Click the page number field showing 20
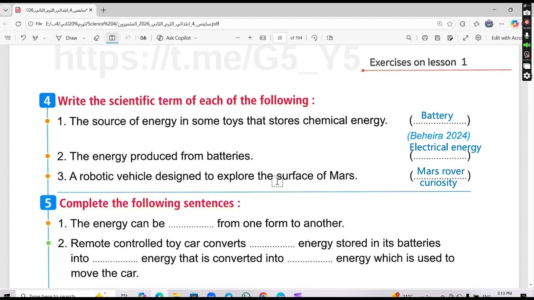534x300 pixels. pyautogui.click(x=280, y=38)
